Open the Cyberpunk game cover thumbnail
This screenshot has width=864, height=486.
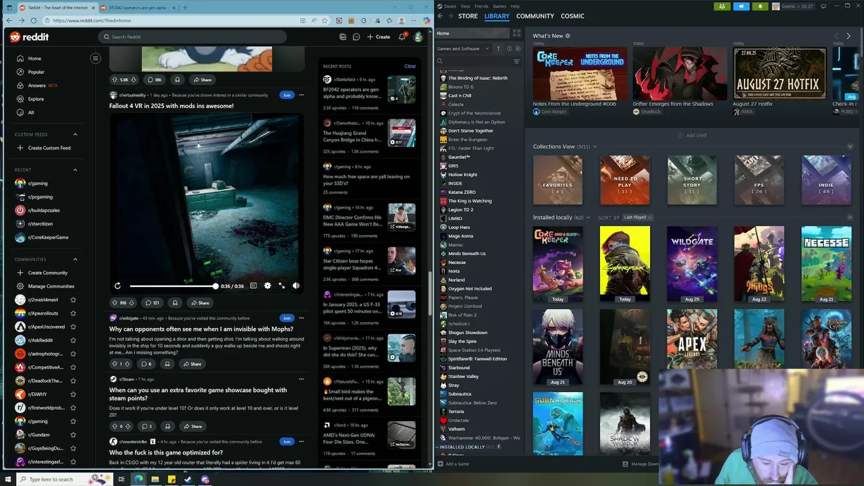click(x=625, y=264)
